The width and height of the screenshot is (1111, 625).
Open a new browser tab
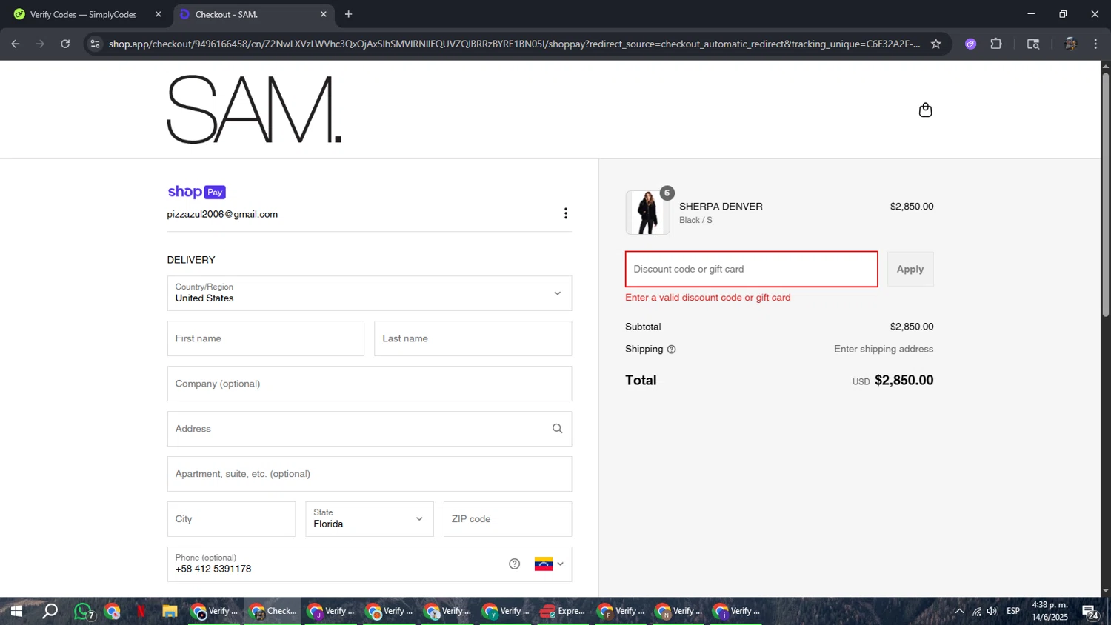coord(348,14)
